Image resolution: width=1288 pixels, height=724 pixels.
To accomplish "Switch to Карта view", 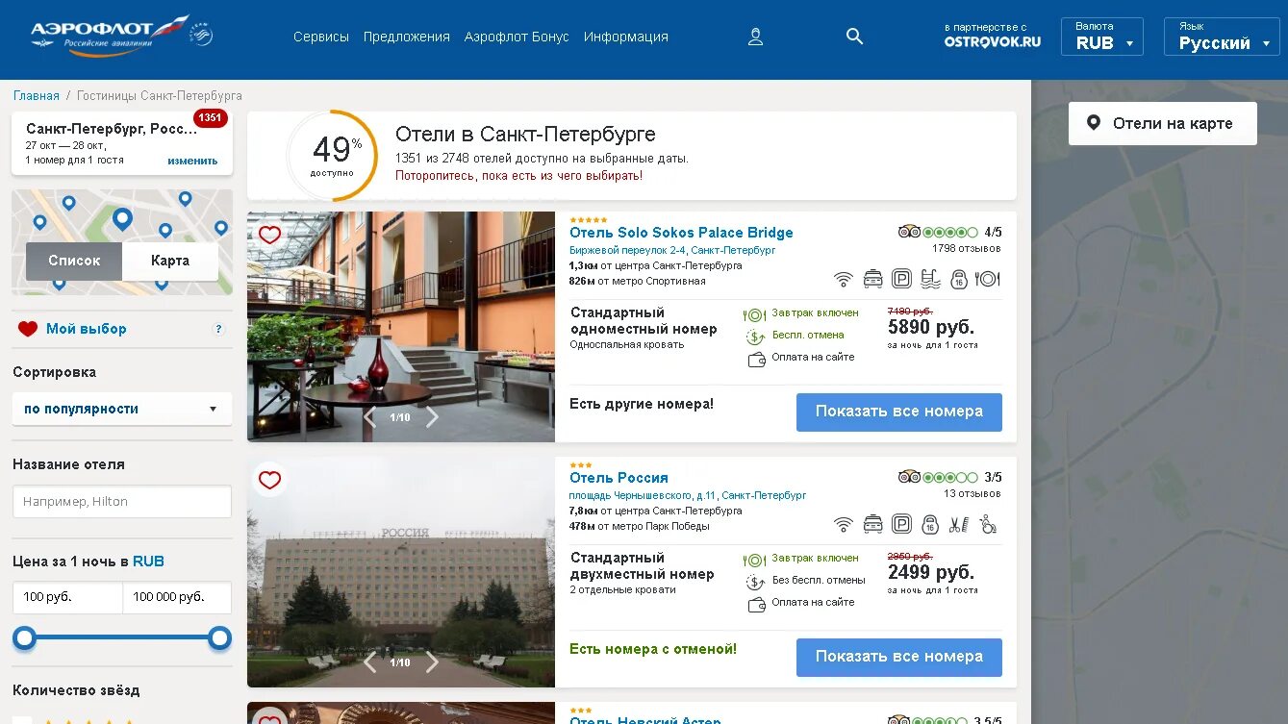I will [x=170, y=261].
